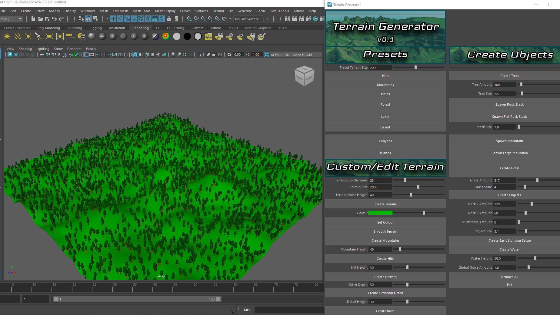This screenshot has width=560, height=315.
Task: Open the Bonus Tools menu
Action: point(279,11)
